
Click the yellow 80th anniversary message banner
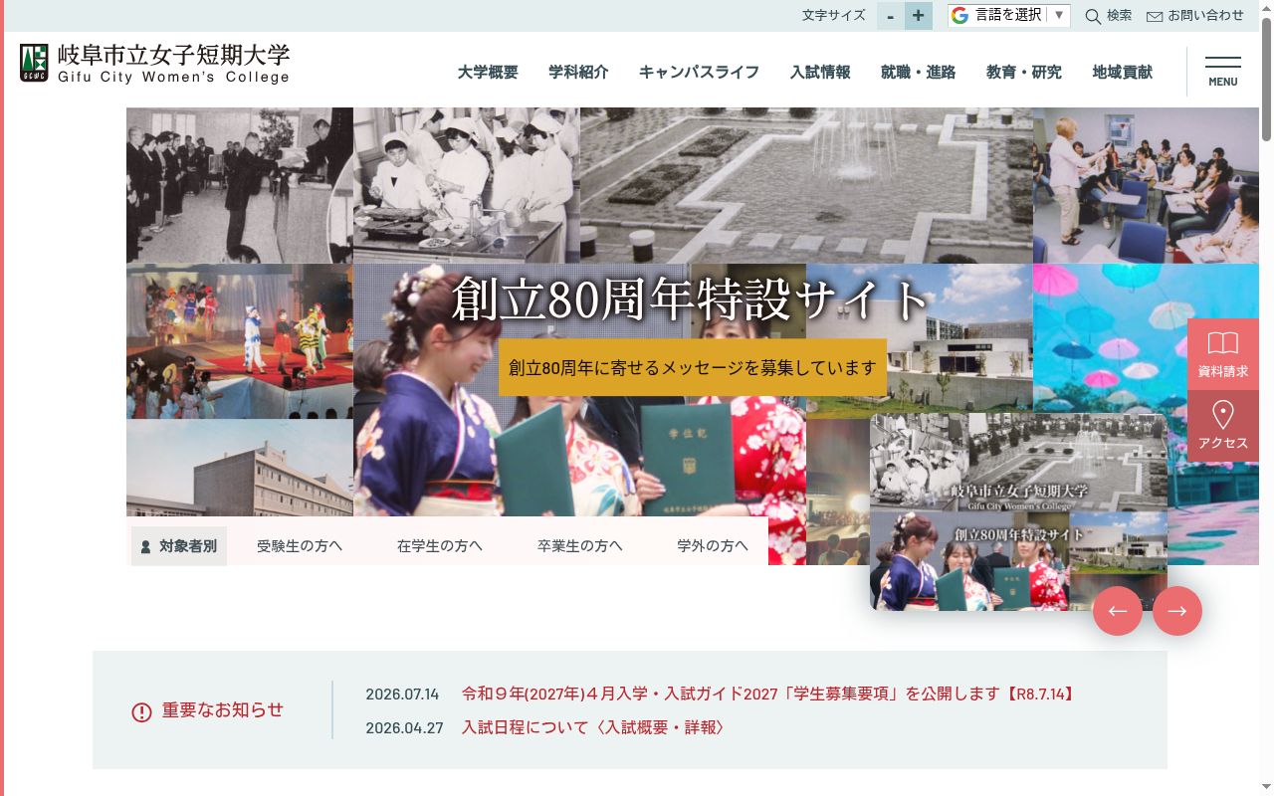693,367
